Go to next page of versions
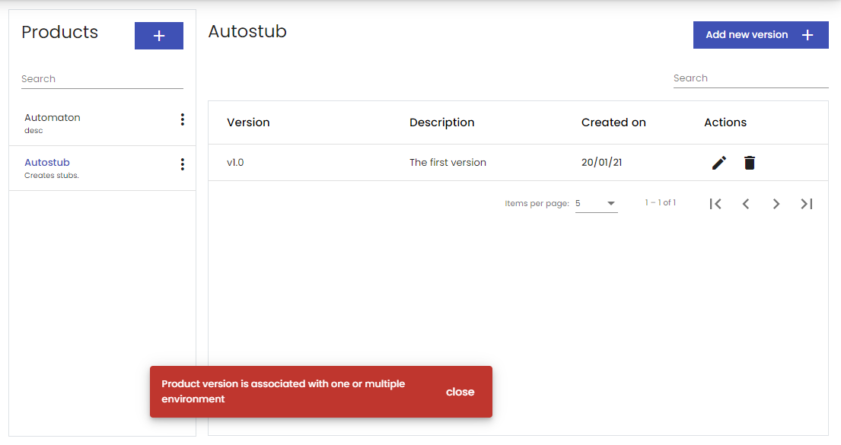The width and height of the screenshot is (841, 445). click(x=776, y=204)
